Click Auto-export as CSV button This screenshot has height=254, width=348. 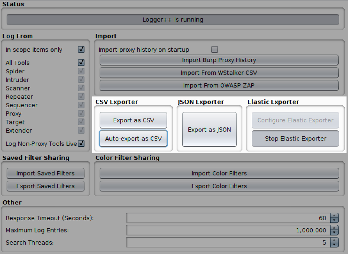(133, 139)
